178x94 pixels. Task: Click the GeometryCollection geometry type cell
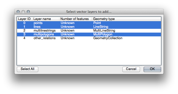coord(108,38)
